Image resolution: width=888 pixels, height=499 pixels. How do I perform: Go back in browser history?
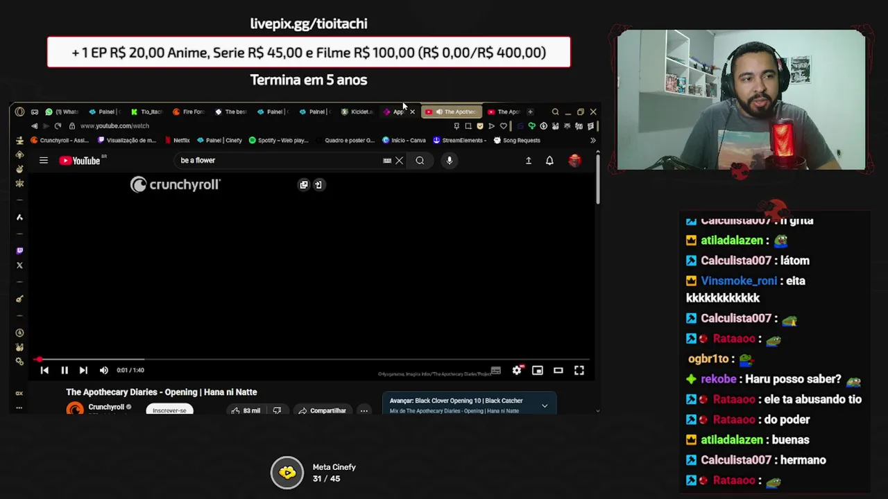(34, 126)
